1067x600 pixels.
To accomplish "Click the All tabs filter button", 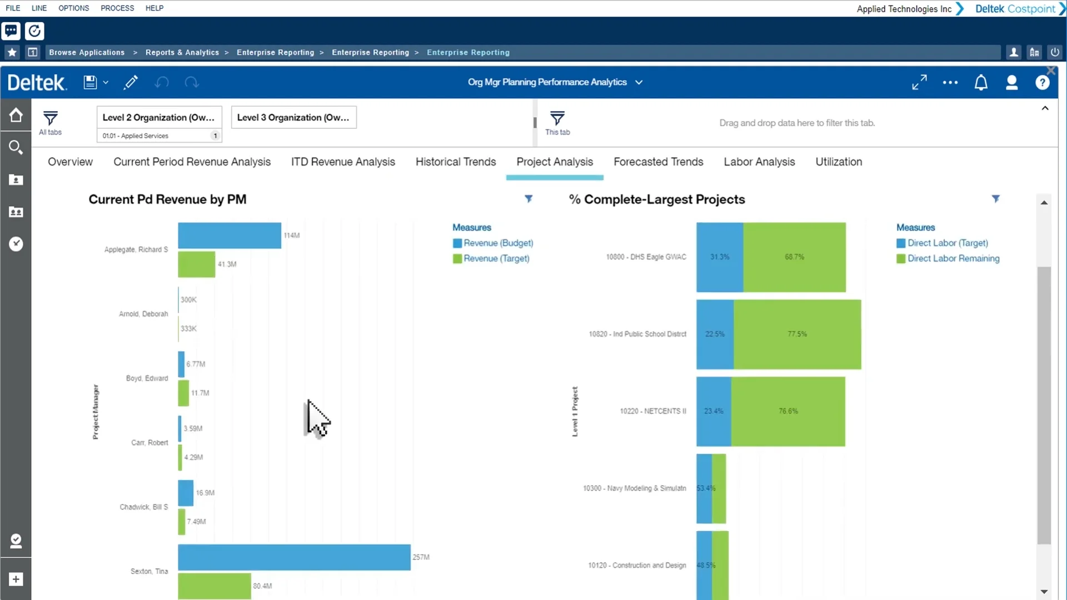I will pyautogui.click(x=50, y=123).
